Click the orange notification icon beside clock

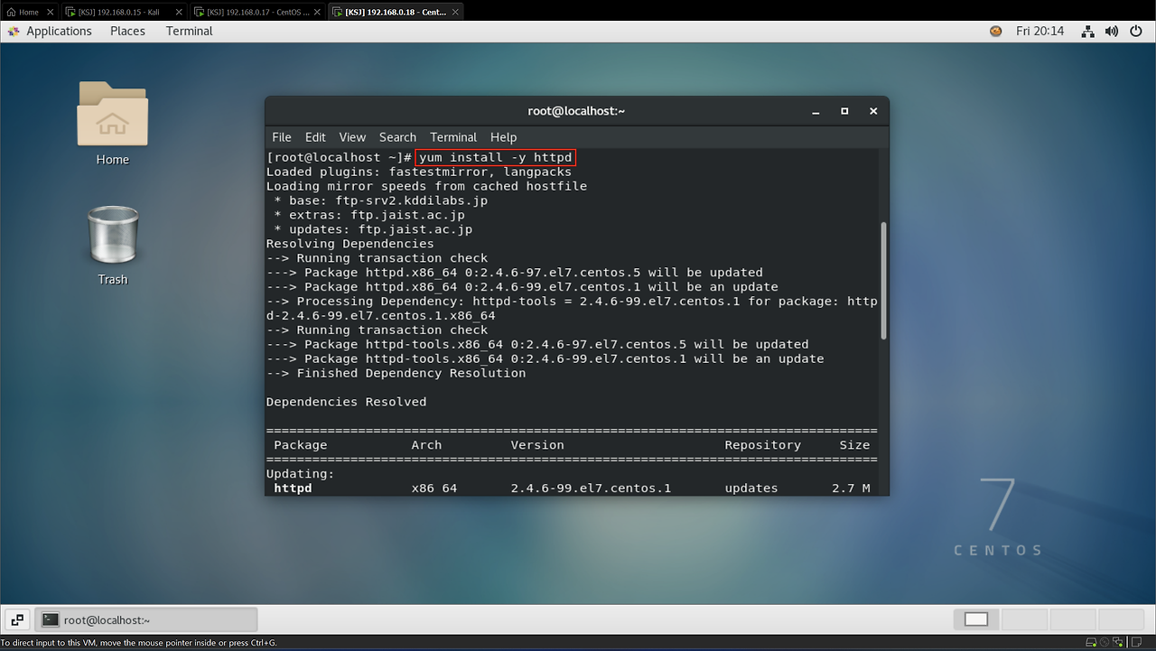click(995, 31)
